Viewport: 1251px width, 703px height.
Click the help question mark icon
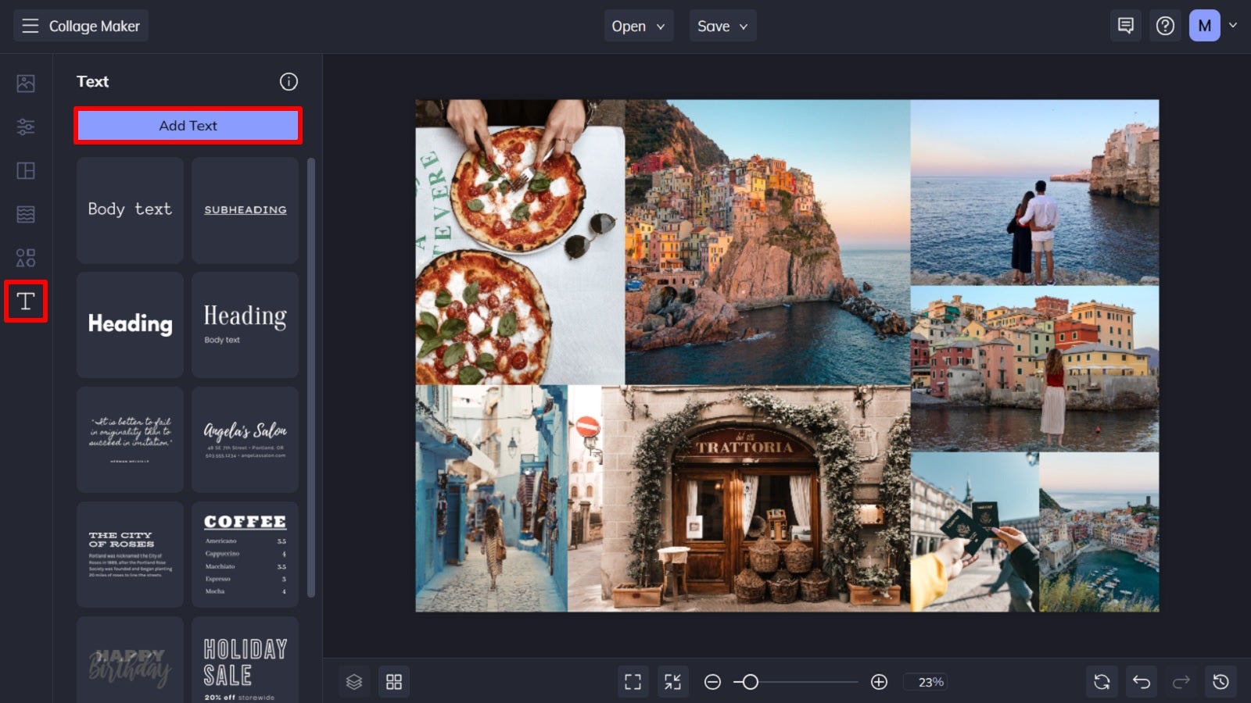click(1165, 25)
